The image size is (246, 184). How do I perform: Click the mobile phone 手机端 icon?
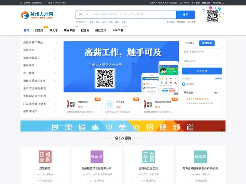click(181, 3)
